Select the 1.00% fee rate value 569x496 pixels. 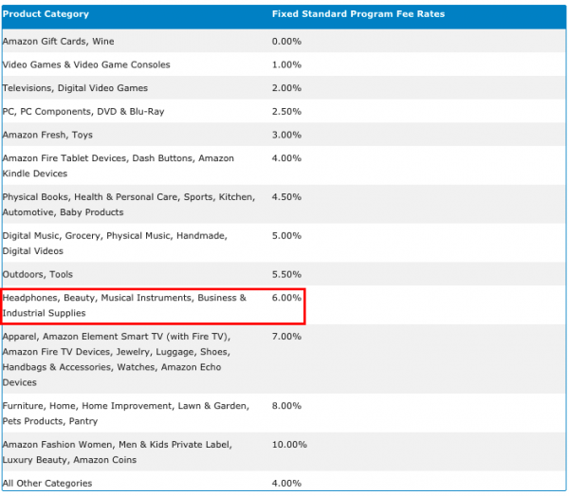coord(286,64)
